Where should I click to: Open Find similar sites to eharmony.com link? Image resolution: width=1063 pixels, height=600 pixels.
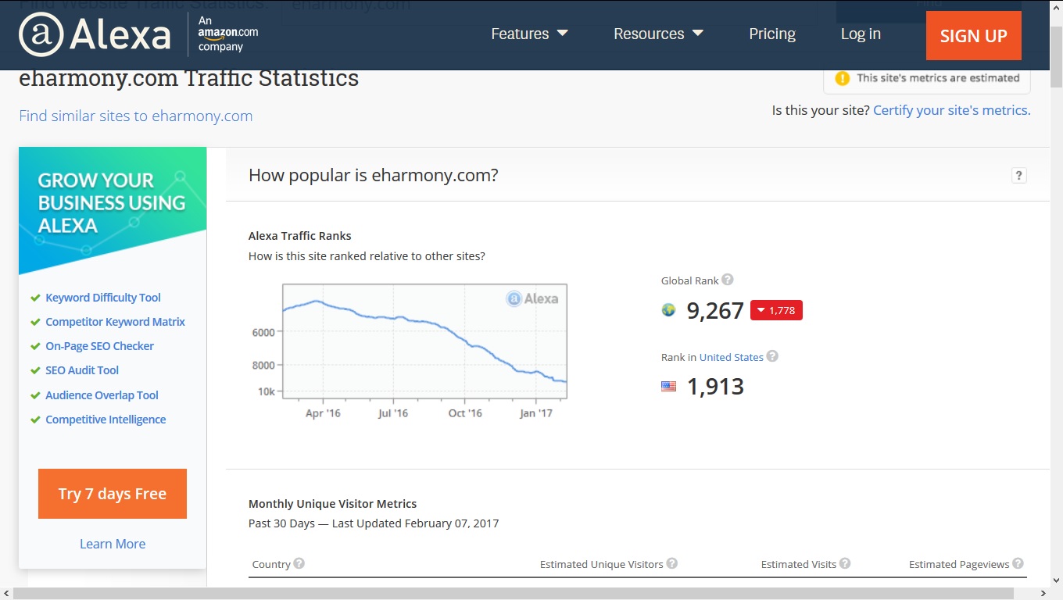point(136,116)
